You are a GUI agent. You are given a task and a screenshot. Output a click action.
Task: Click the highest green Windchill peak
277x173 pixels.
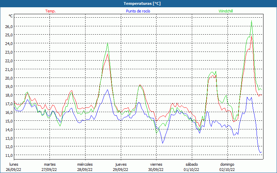pyautogui.click(x=251, y=21)
